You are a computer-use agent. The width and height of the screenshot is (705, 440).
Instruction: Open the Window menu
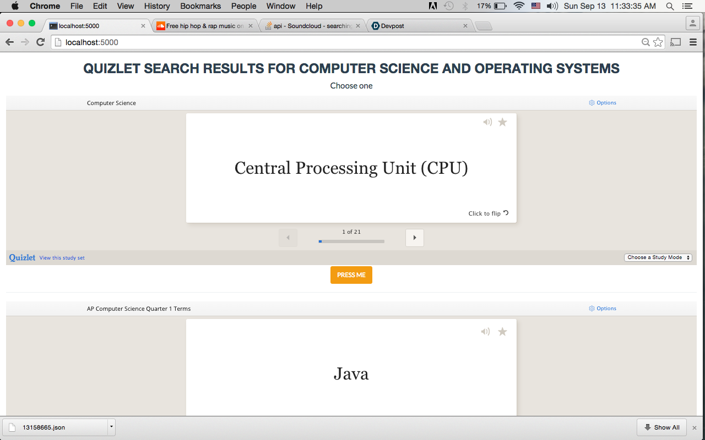tap(281, 6)
